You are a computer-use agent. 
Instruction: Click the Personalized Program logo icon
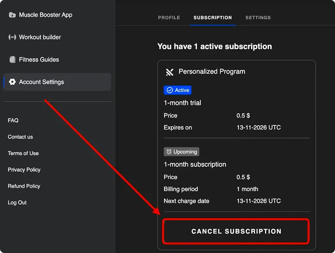170,72
